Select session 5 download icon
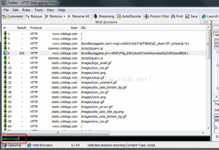Screen dimensions: 219x150 coord(5,48)
